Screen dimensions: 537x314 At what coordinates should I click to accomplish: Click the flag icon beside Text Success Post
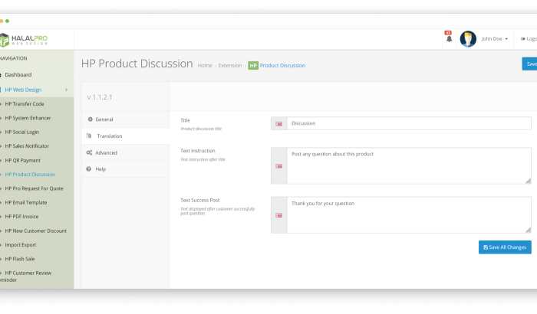pos(278,215)
